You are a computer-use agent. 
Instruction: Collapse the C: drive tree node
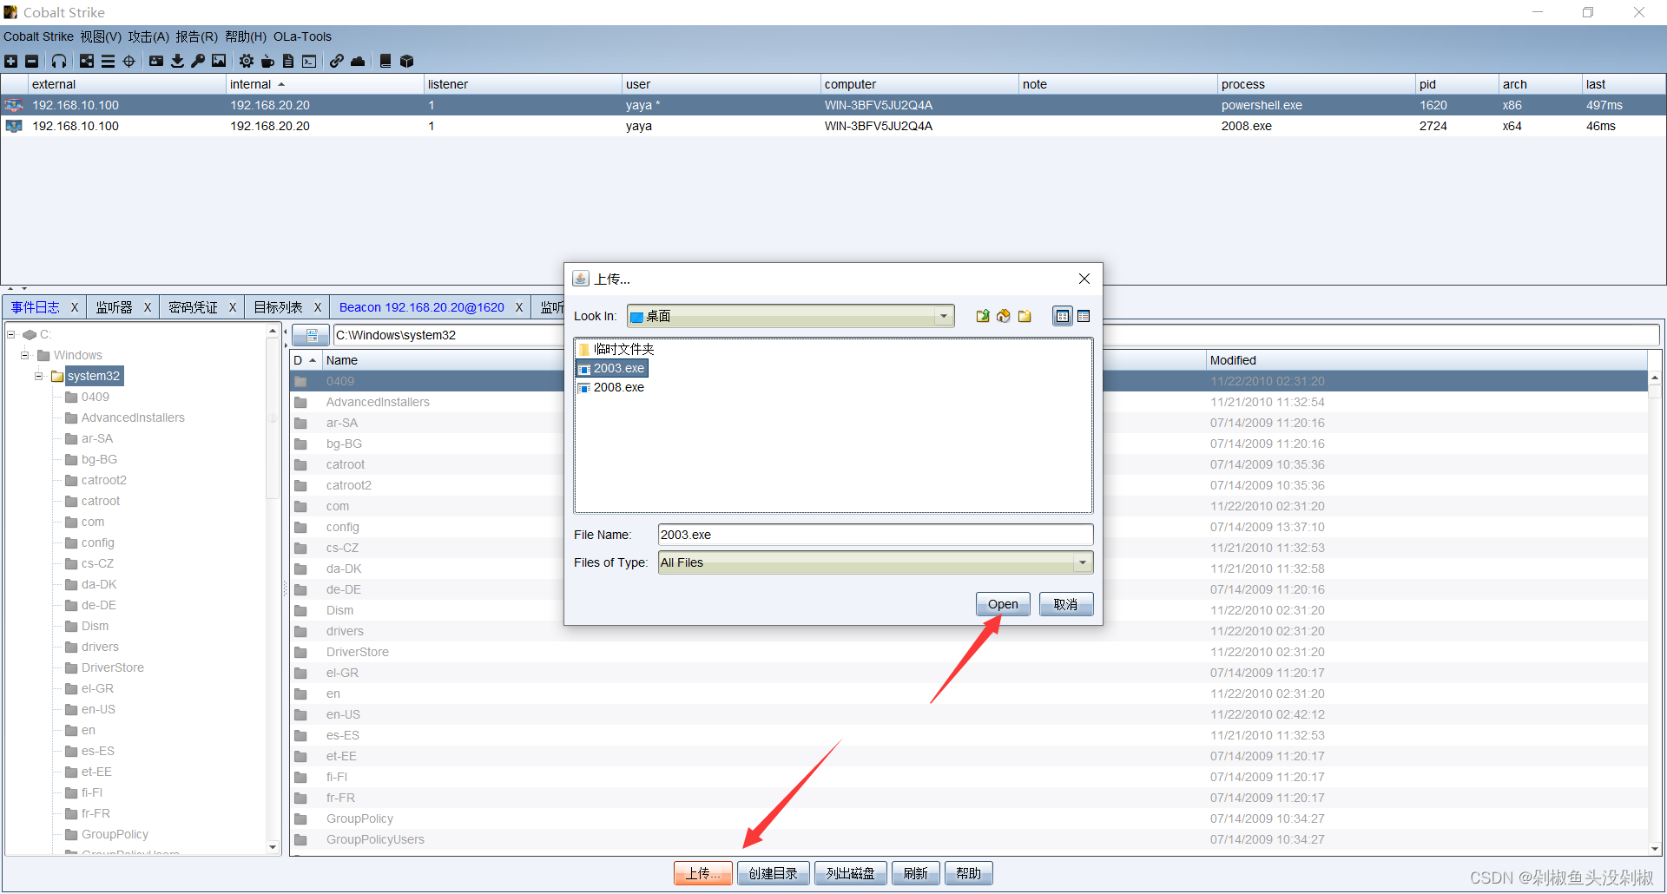11,334
